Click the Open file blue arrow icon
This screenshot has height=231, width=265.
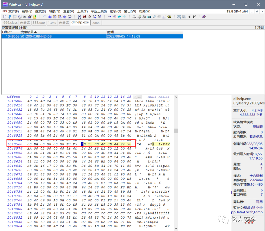tap(10, 17)
